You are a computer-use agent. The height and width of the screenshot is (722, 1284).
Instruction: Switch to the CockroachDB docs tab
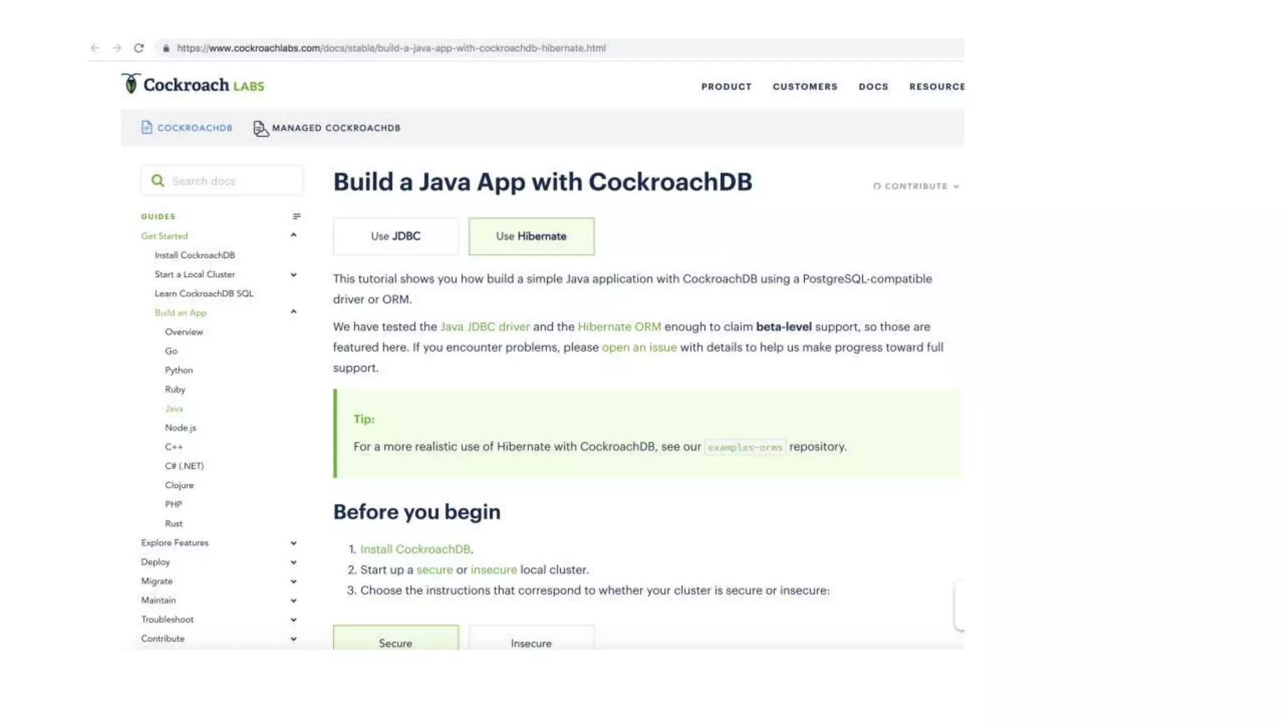point(187,128)
